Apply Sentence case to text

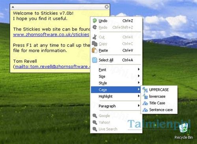coord(159,110)
